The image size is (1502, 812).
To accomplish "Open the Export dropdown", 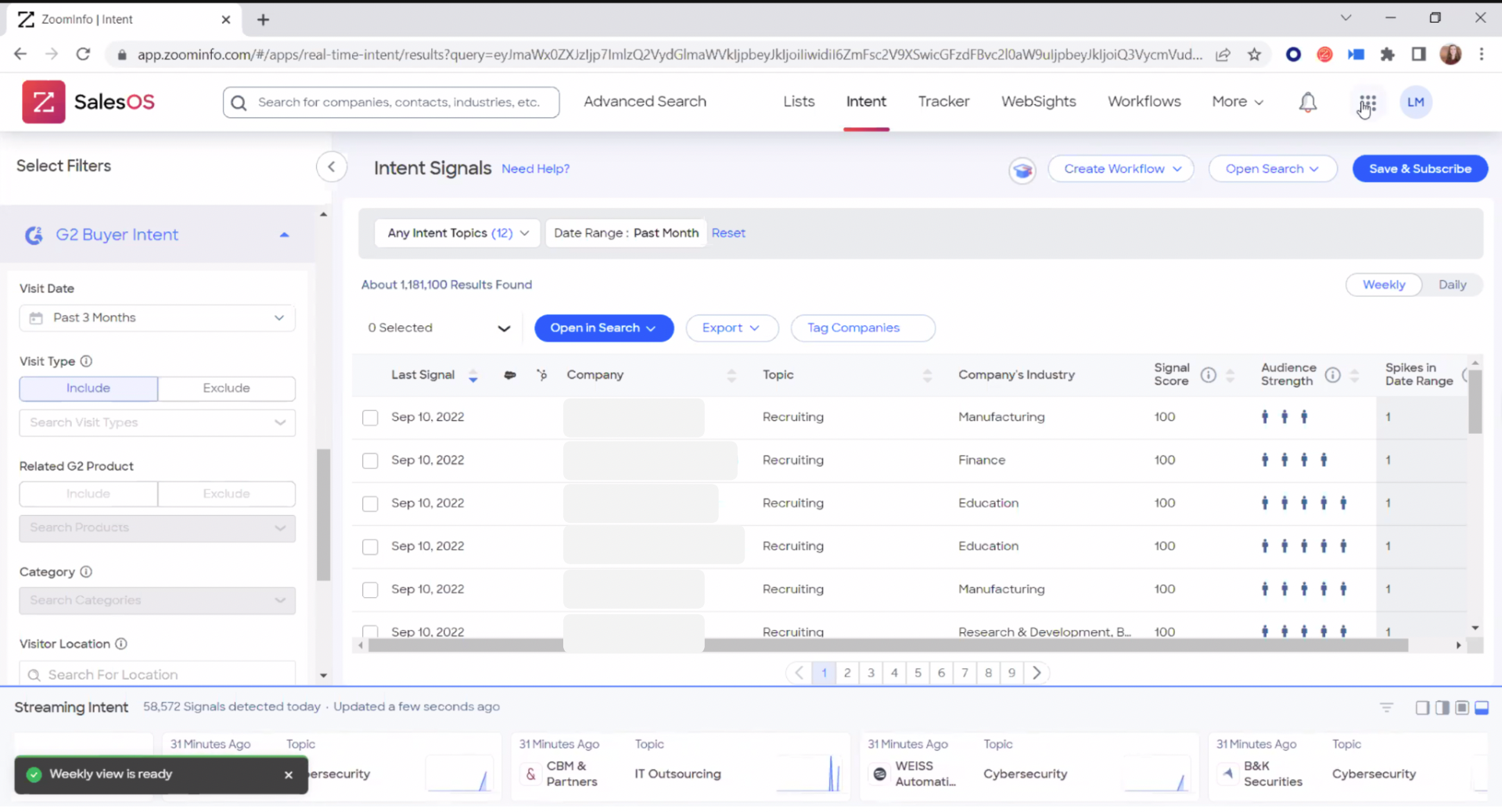I will click(731, 328).
